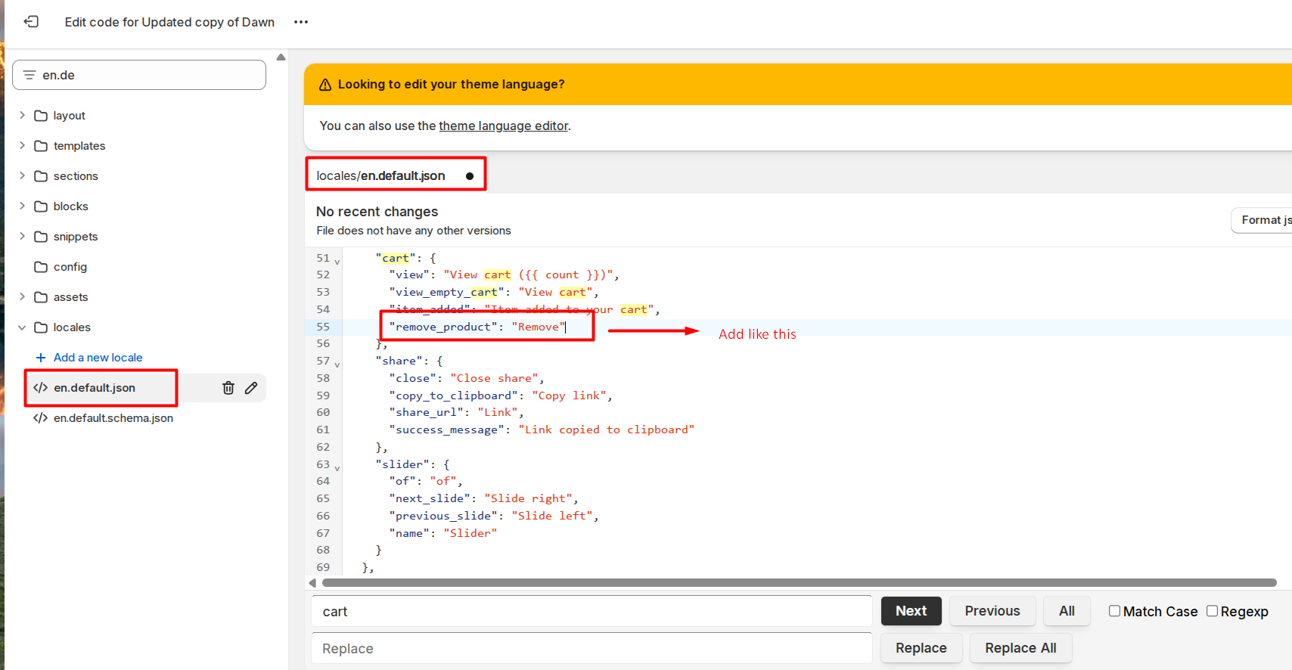Fold the cart block at line 51
This screenshot has height=670, width=1292.
(x=337, y=262)
